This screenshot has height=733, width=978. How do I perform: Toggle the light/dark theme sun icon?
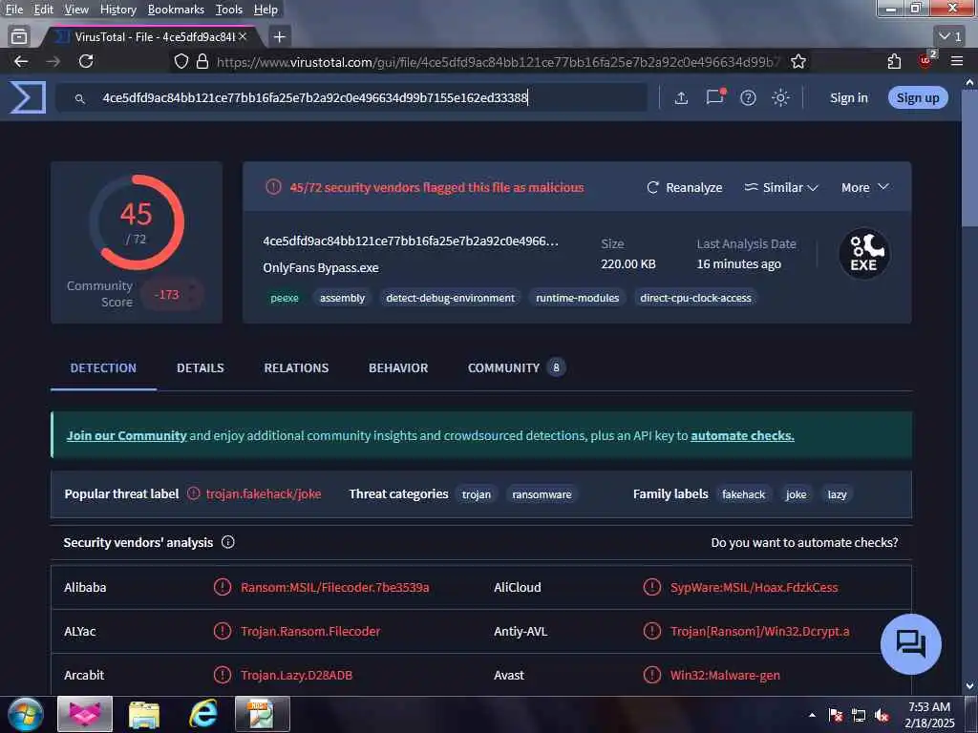tap(780, 98)
